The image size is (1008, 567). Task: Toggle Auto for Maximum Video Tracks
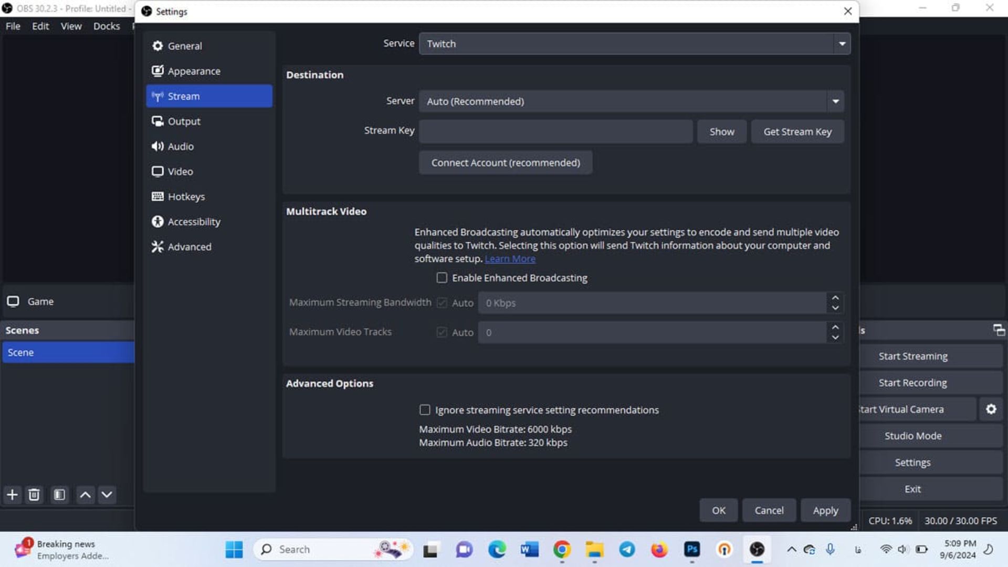[442, 332]
